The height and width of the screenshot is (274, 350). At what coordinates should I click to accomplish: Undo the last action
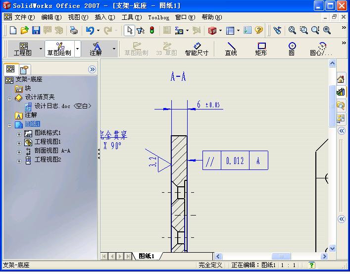[x=90, y=30]
